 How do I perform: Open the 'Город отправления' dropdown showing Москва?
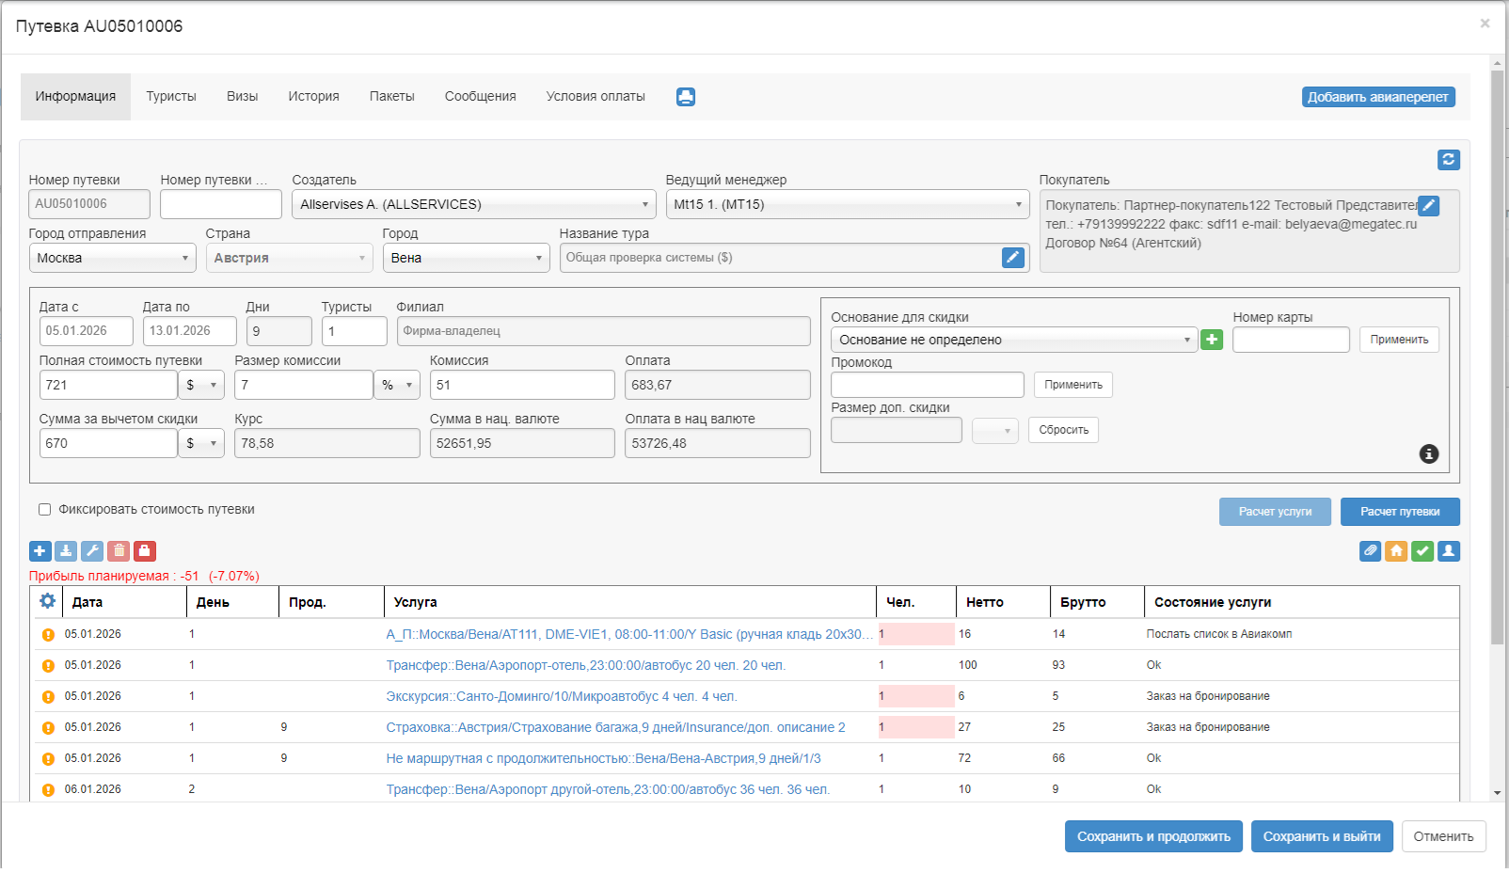112,258
